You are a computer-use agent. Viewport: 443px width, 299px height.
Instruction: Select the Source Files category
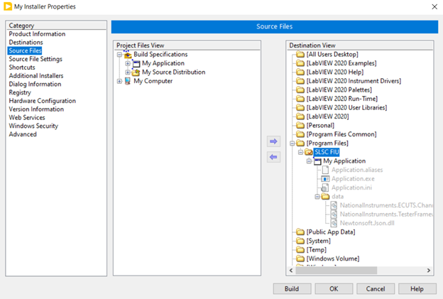[x=25, y=51]
